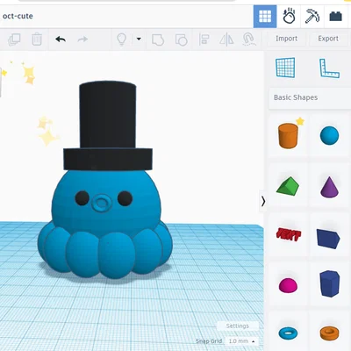Pick the green Roof shape
351x351 pixels.
coord(288,185)
